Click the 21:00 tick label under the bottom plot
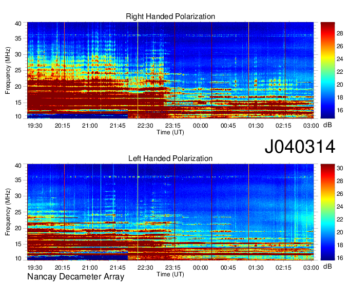The width and height of the screenshot is (349, 283). click(x=90, y=268)
